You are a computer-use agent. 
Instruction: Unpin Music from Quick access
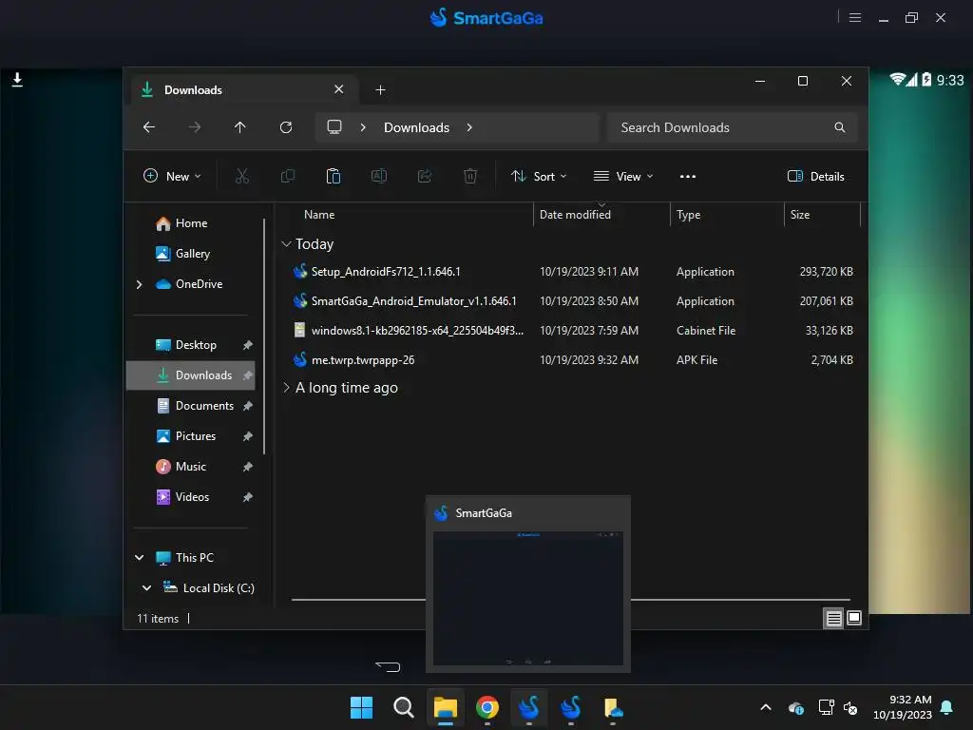[248, 467]
